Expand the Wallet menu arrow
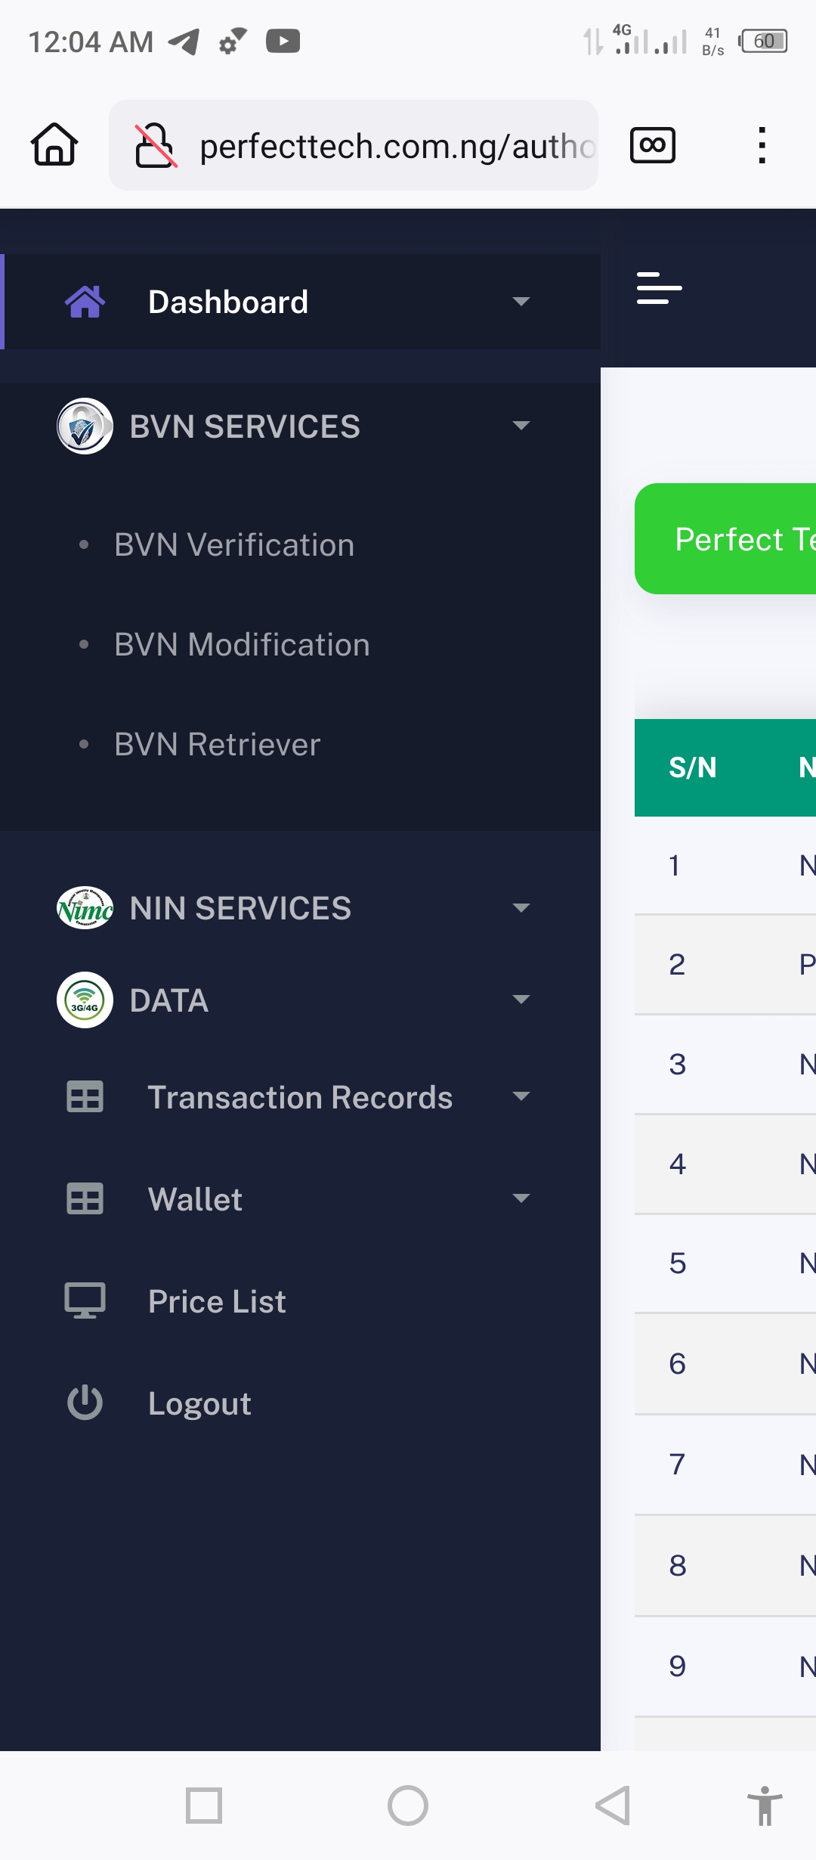This screenshot has height=1860, width=816. click(x=521, y=1198)
